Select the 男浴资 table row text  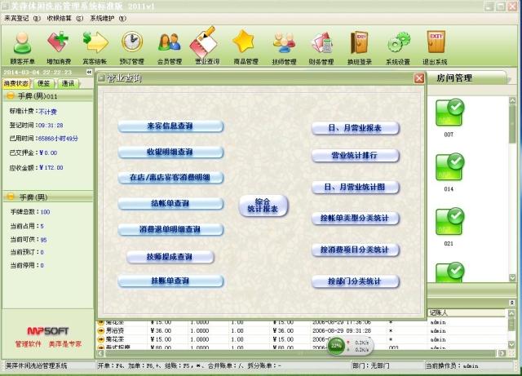(115, 330)
